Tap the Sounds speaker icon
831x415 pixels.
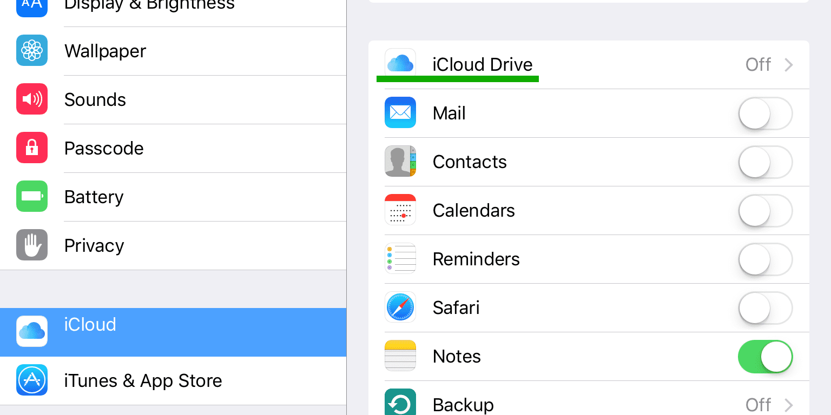tap(32, 99)
